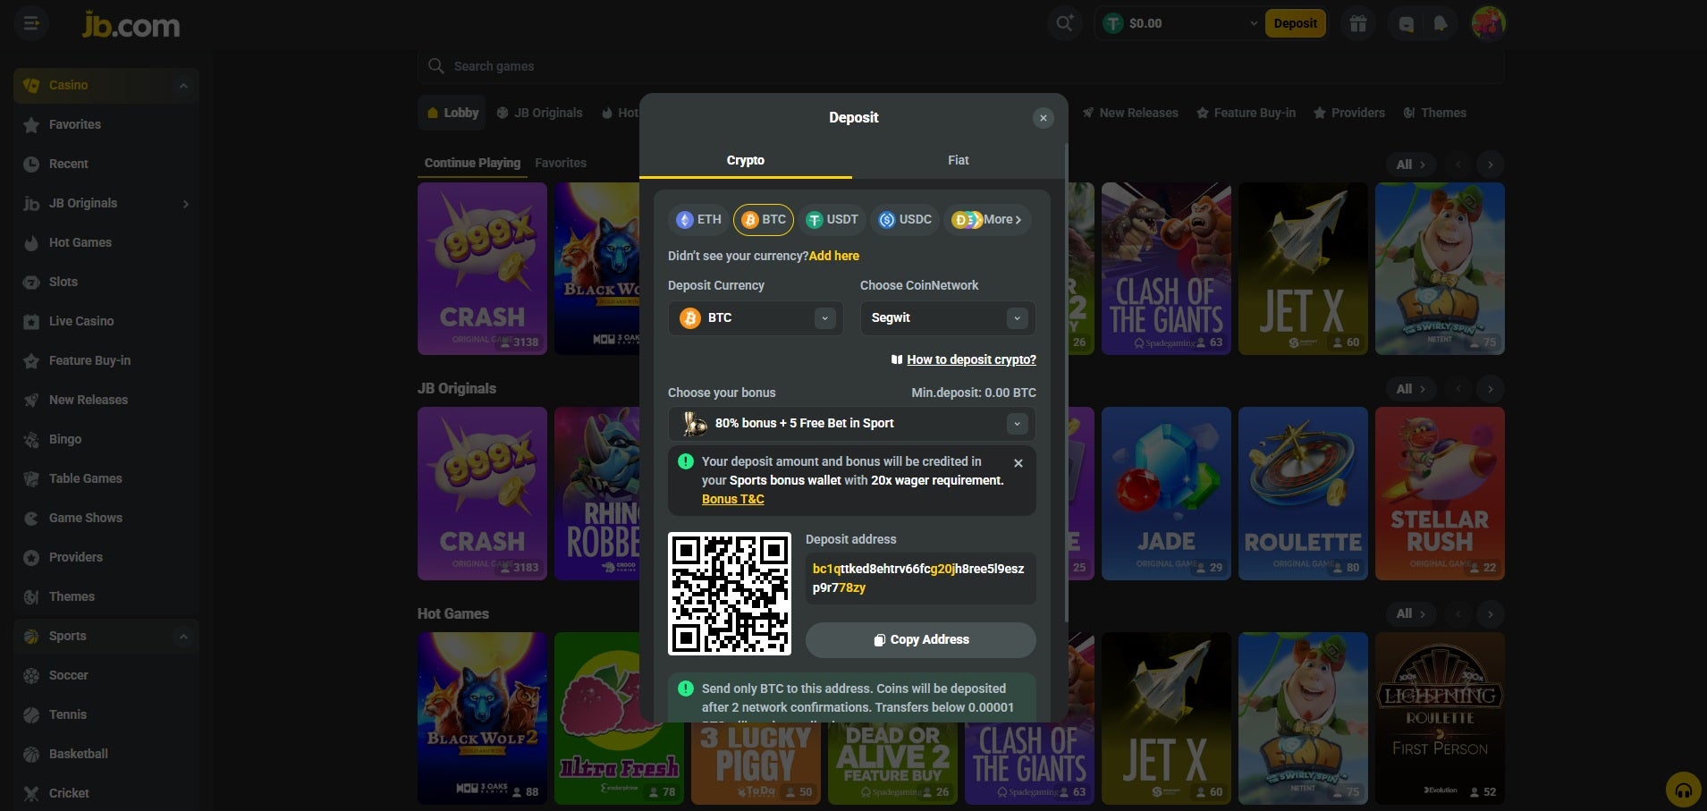The width and height of the screenshot is (1707, 811).
Task: Select the Themes category tab
Action: coord(1434,113)
